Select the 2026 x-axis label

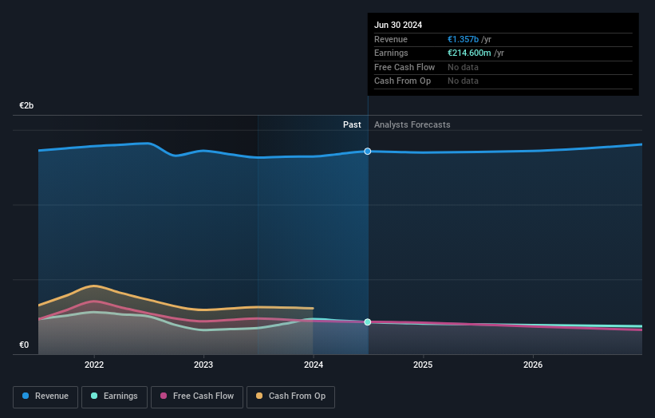[x=533, y=365]
